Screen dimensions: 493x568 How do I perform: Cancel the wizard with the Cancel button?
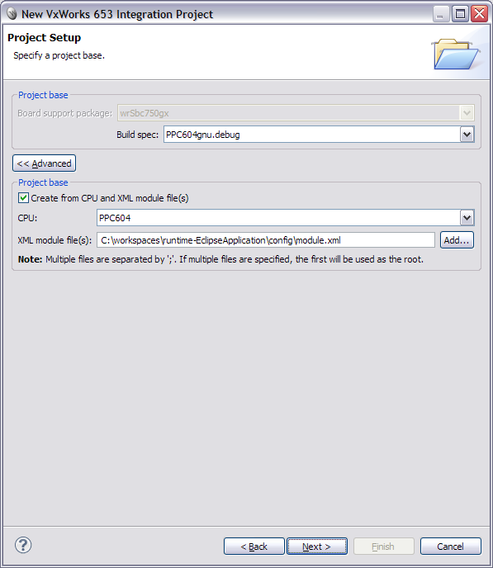coord(451,547)
